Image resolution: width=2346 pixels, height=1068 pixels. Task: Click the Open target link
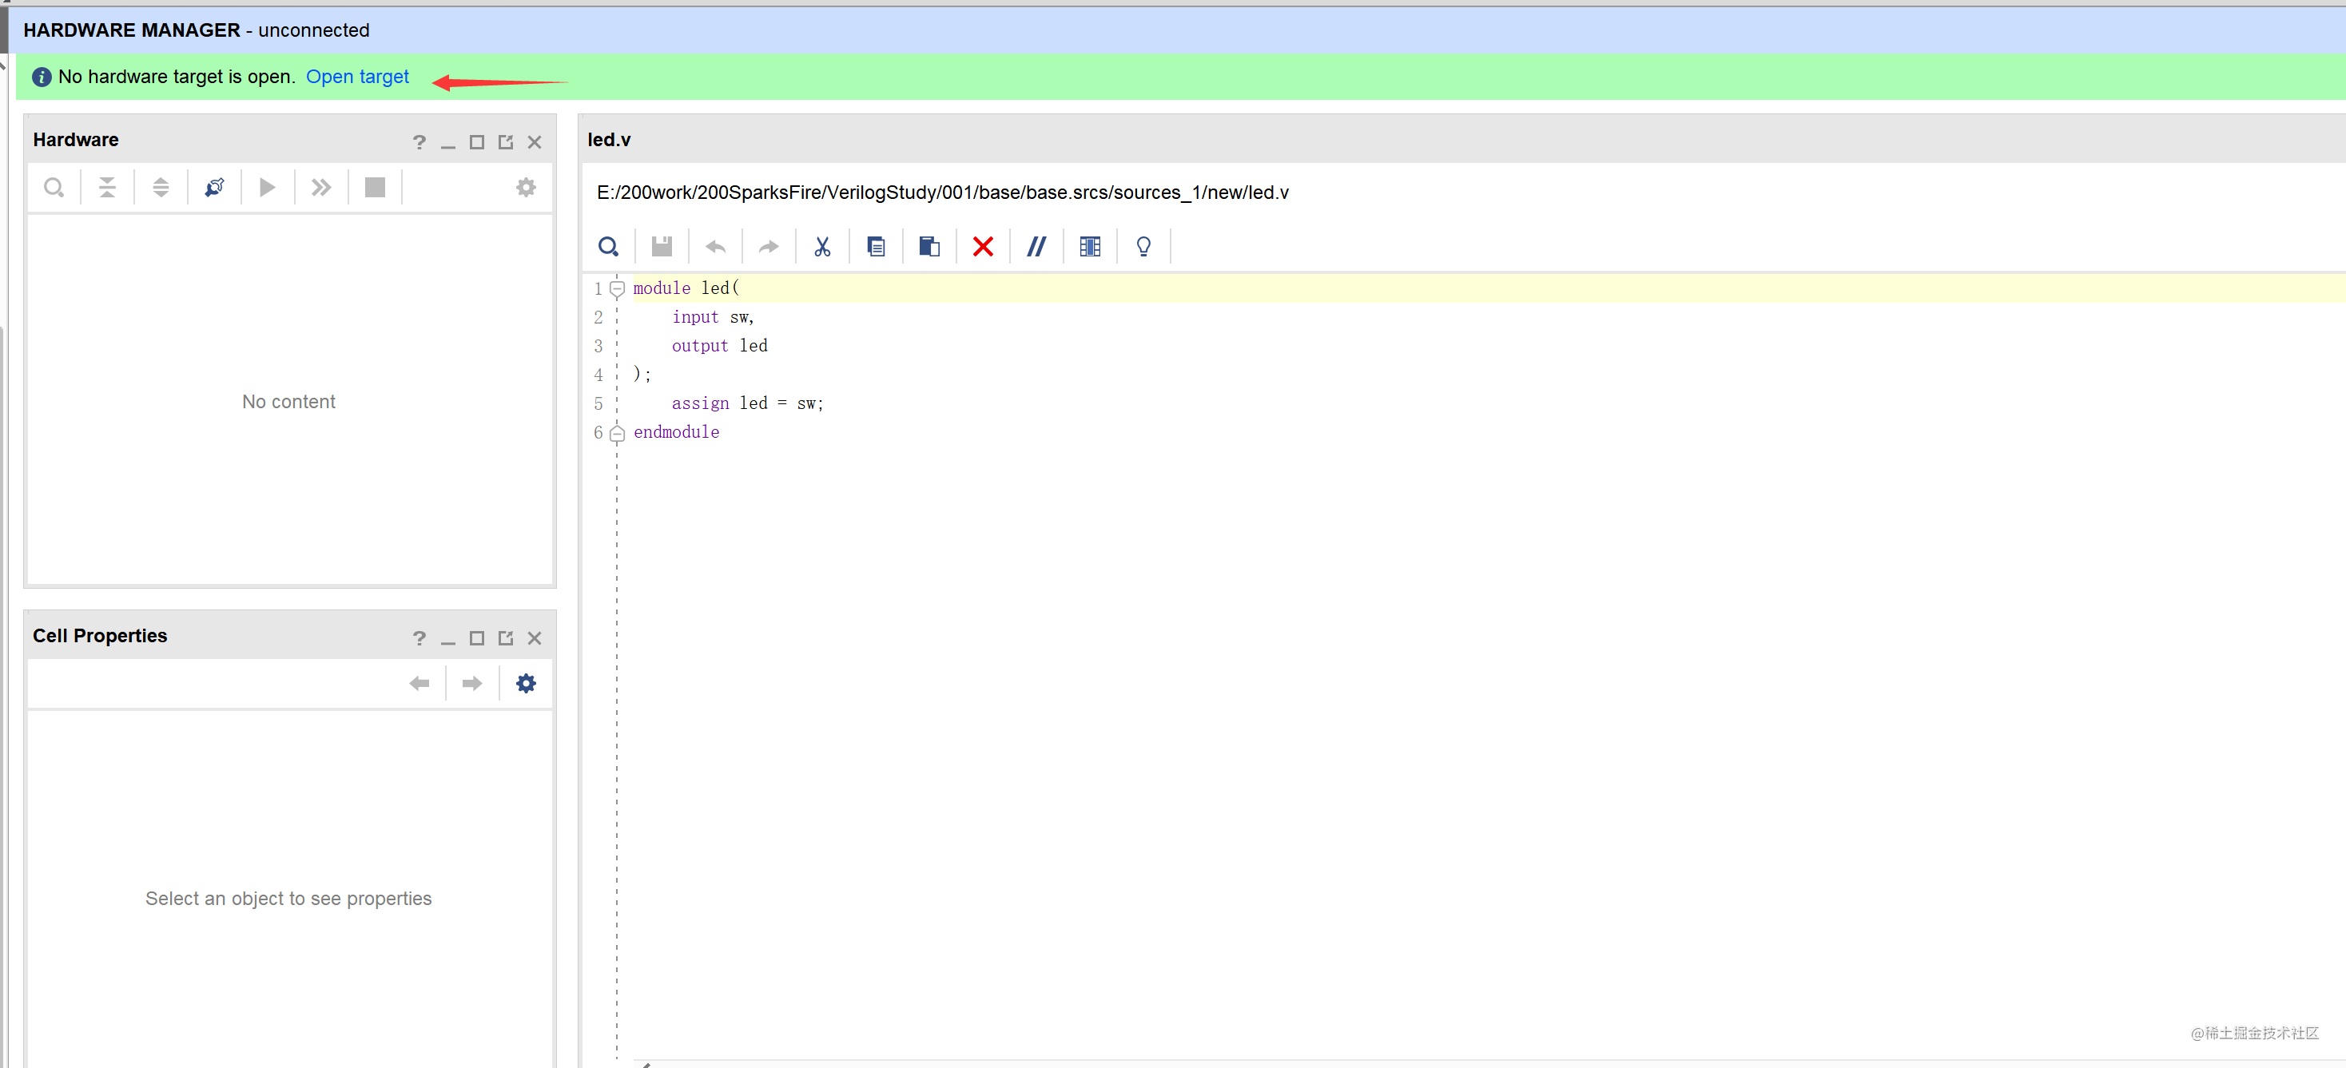pyautogui.click(x=357, y=77)
